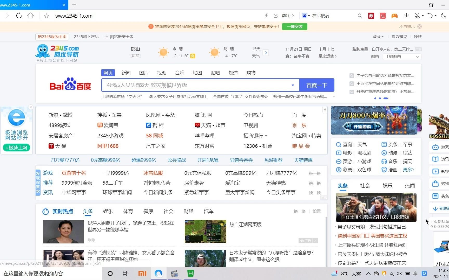Click the Xiaomi MI taskbar icon

(142, 273)
